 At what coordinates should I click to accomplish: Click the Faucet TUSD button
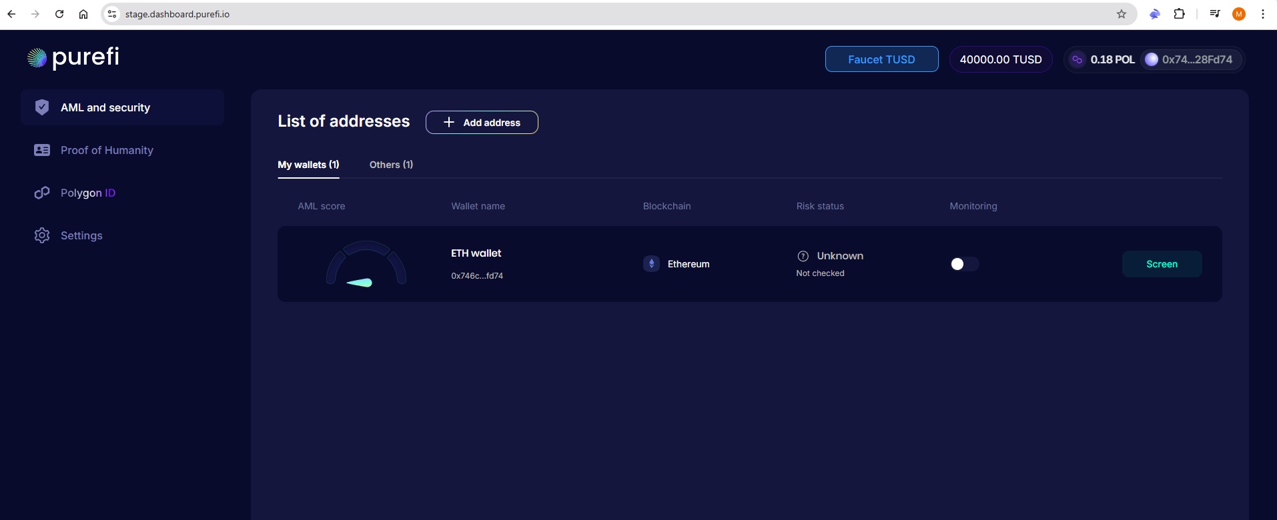(x=881, y=59)
